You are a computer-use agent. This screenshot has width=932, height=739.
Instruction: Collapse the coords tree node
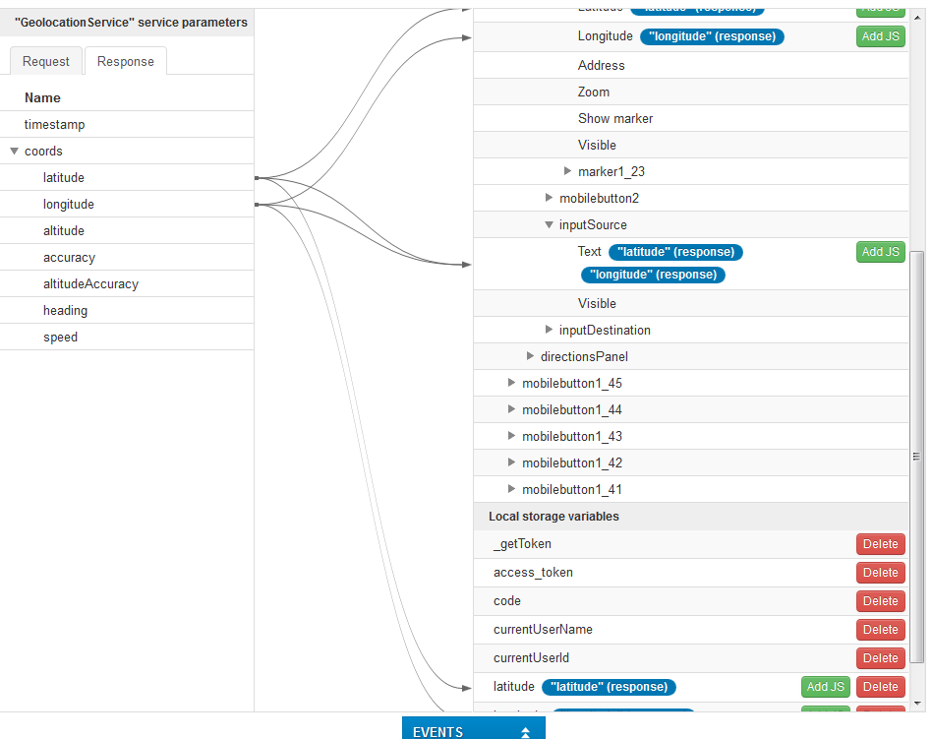(15, 152)
